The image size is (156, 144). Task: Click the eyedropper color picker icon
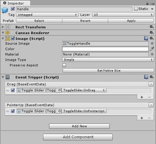(x=152, y=49)
